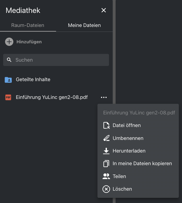Switch to the Raum-Dateien tab
182x203 pixels.
pos(28,25)
